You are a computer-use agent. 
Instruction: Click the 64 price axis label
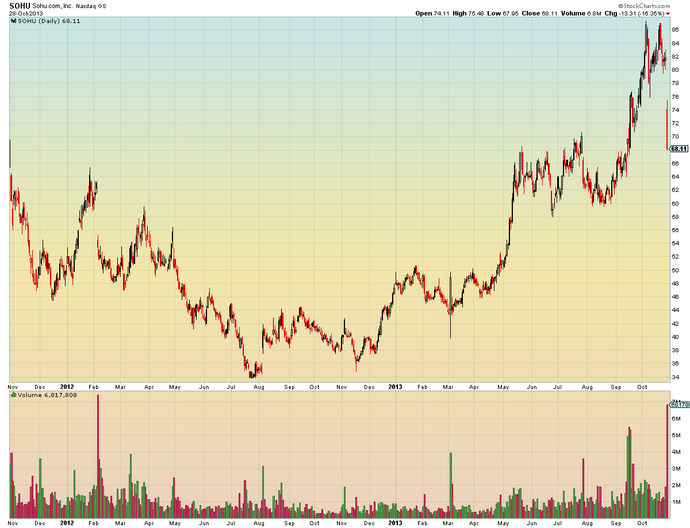[x=676, y=176]
